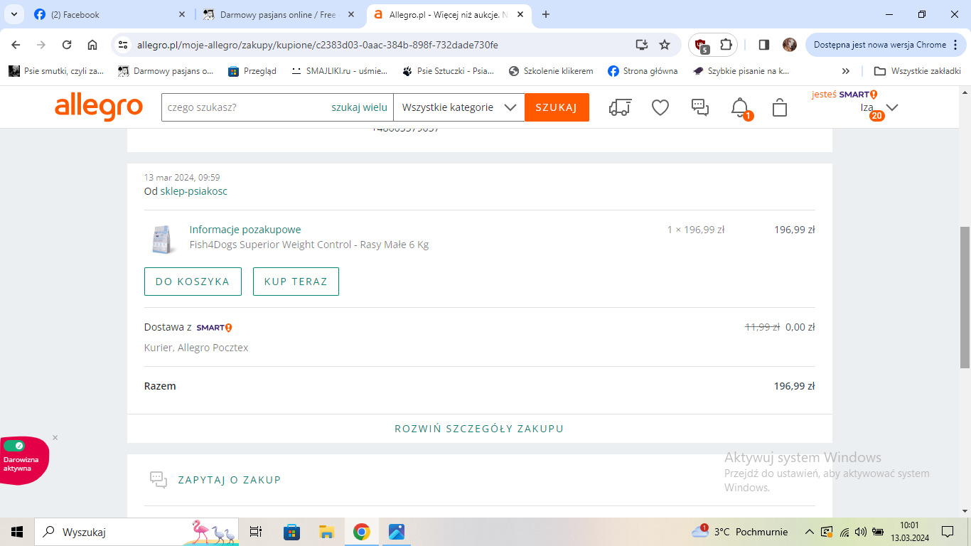Close the Darowizna aktywna widget
This screenshot has height=546, width=971.
(55, 437)
